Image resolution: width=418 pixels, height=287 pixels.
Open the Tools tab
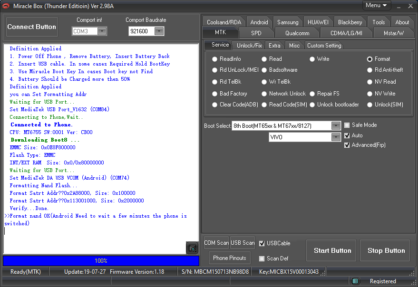(379, 22)
